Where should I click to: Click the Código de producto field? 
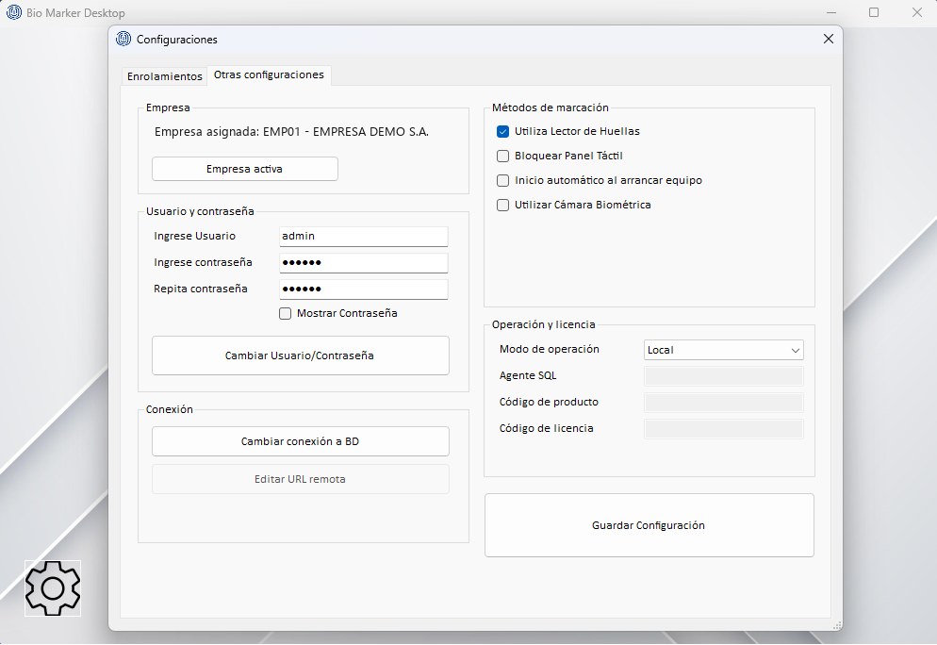723,403
